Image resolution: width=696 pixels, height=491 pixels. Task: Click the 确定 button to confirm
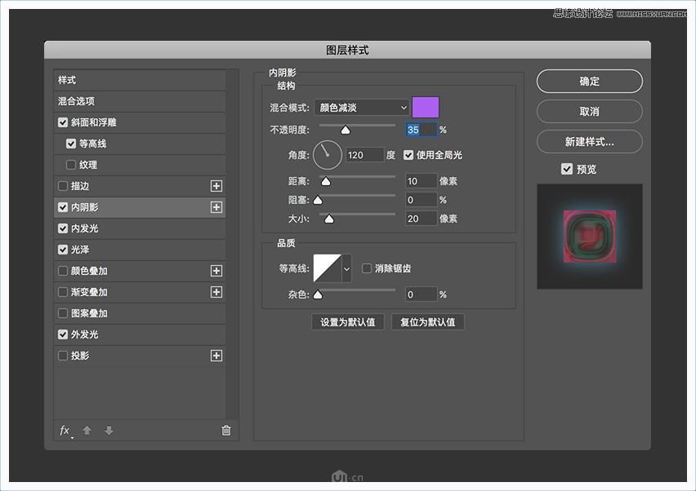pos(588,82)
